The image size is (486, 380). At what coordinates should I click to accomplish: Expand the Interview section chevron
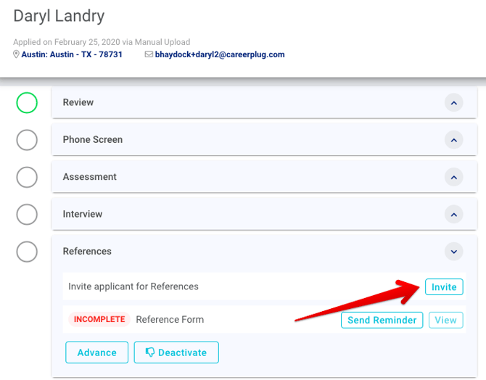(x=453, y=215)
